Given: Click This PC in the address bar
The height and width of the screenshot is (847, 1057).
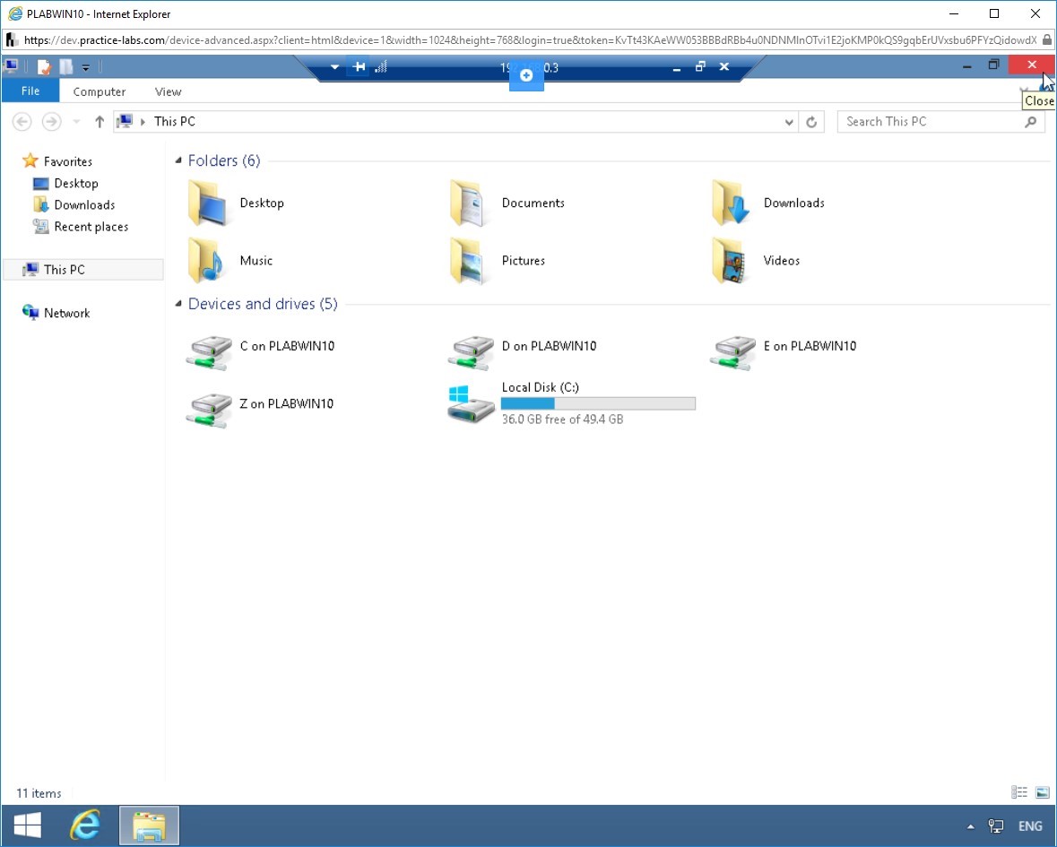Looking at the screenshot, I should point(175,121).
